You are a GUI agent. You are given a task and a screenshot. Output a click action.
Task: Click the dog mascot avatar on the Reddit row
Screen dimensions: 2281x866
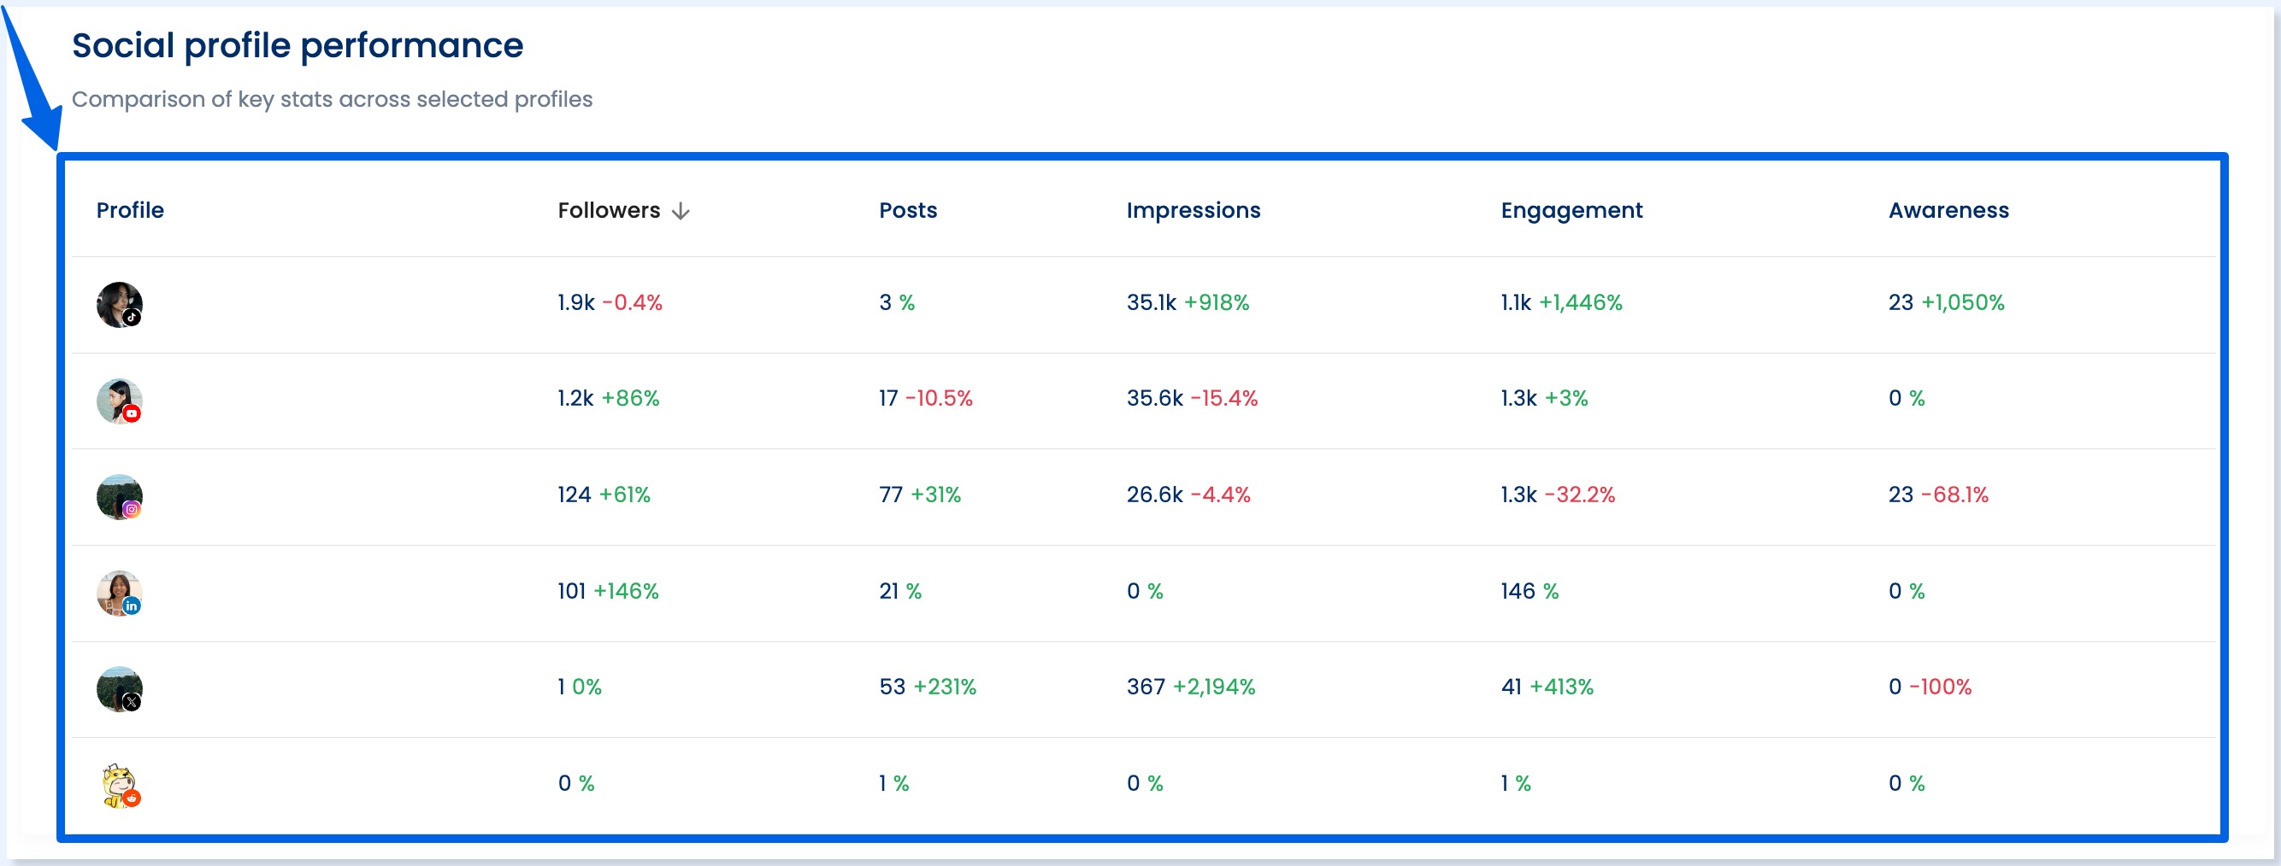tap(118, 785)
